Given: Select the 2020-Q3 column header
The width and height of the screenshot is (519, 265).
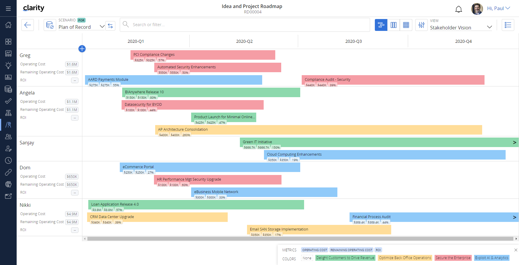Looking at the screenshot, I should (353, 41).
